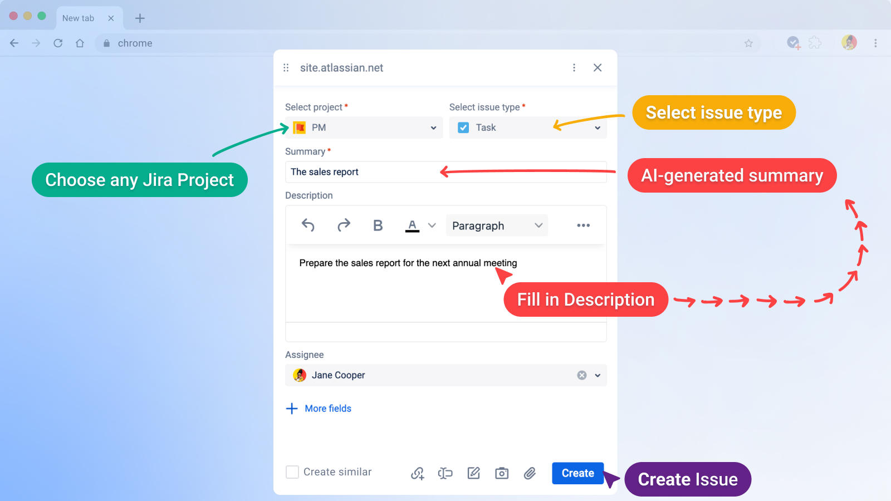891x501 pixels.
Task: Click the blue Create button
Action: point(578,473)
